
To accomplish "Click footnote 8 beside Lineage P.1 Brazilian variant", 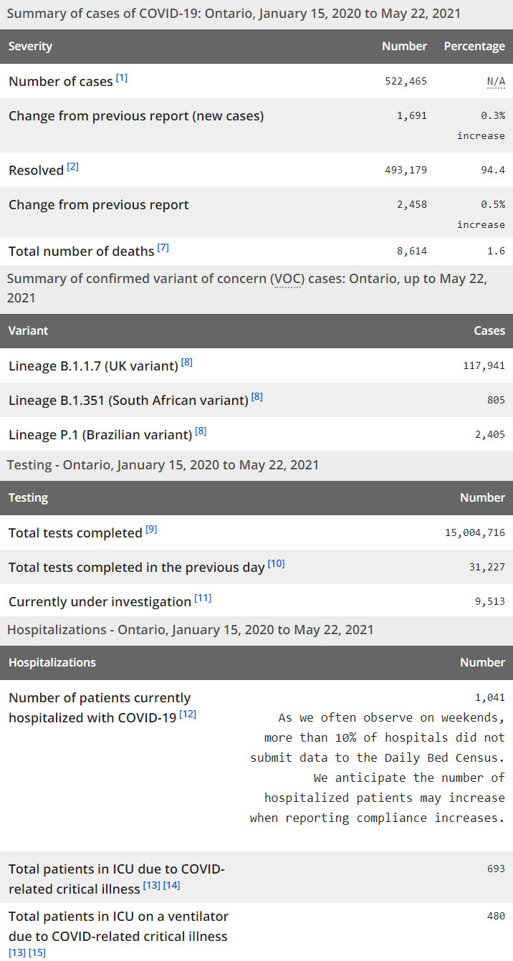I will (201, 431).
